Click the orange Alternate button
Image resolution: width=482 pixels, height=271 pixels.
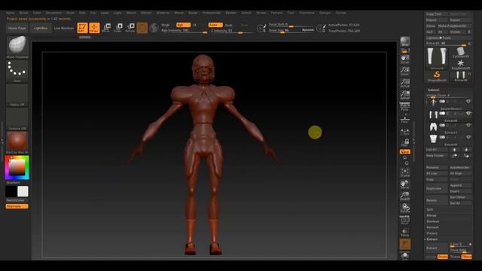17,206
